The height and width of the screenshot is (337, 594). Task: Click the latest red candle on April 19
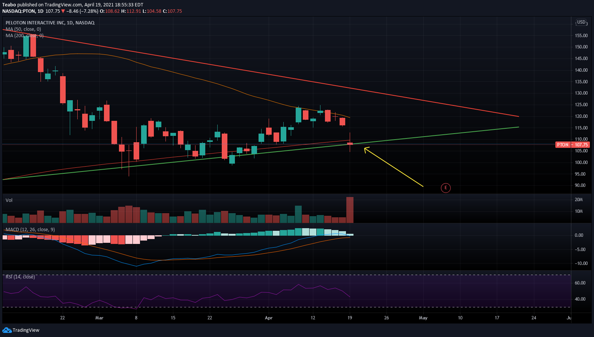[350, 143]
